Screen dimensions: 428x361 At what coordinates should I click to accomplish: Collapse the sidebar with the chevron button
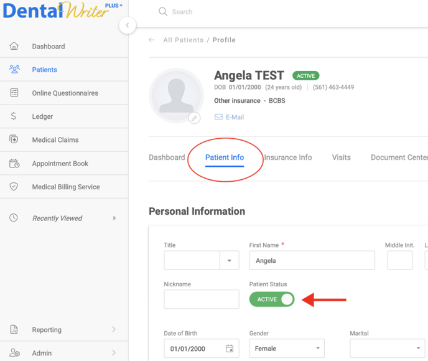coord(128,26)
